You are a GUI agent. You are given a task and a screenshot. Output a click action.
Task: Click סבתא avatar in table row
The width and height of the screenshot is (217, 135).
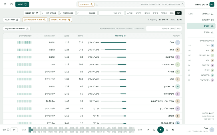pyautogui.click(x=178, y=116)
